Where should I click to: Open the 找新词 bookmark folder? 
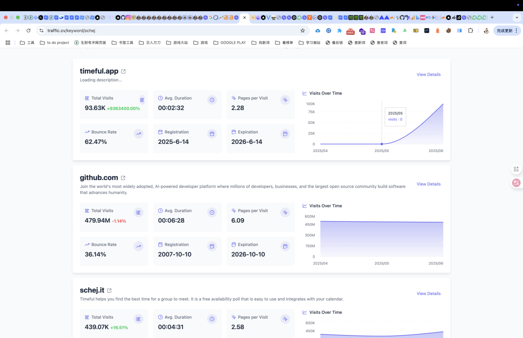pos(261,43)
